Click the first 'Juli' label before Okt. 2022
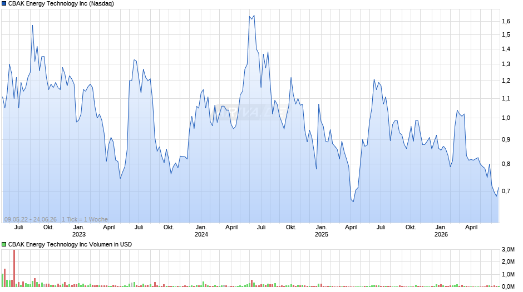The height and width of the screenshot is (292, 523). [19, 227]
